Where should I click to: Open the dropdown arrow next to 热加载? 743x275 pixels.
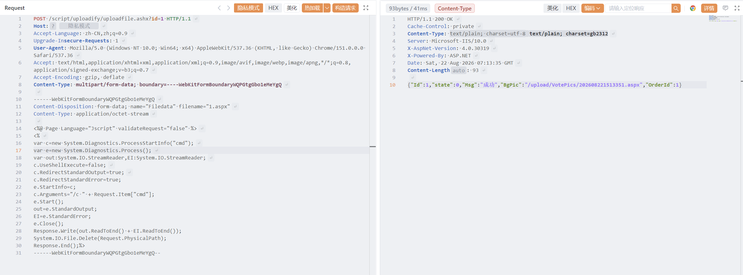coord(327,8)
